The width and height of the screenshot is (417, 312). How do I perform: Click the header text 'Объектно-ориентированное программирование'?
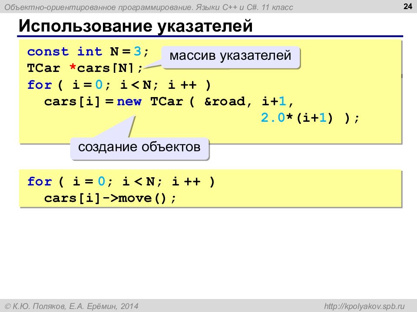99,7
